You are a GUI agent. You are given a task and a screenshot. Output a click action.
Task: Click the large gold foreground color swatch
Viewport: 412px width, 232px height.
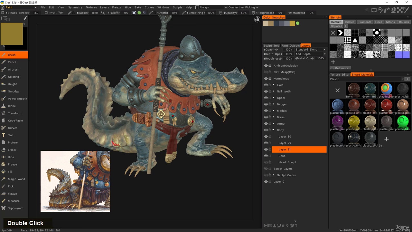tap(12, 34)
